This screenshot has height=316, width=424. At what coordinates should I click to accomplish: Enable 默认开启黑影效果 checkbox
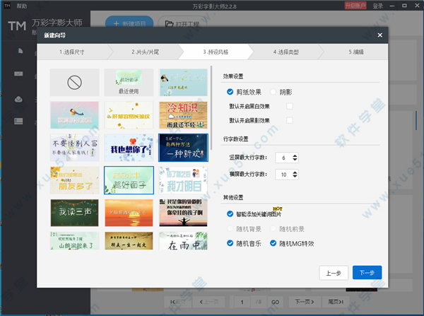290,120
